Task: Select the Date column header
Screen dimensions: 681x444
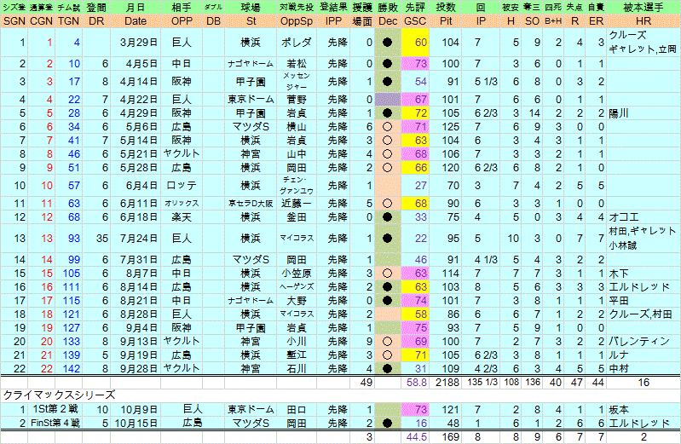Action: click(136, 21)
